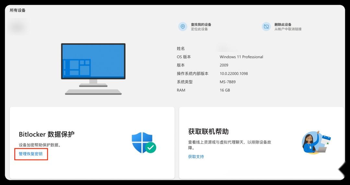Screen dimensions: 350x185
Task: Click the 姓名 label
Action: (181, 48)
